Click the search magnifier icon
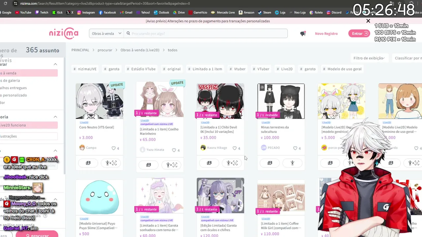 129,33
